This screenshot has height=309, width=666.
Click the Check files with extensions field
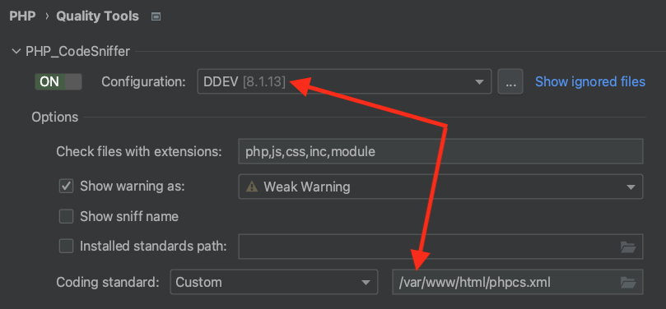pyautogui.click(x=440, y=151)
